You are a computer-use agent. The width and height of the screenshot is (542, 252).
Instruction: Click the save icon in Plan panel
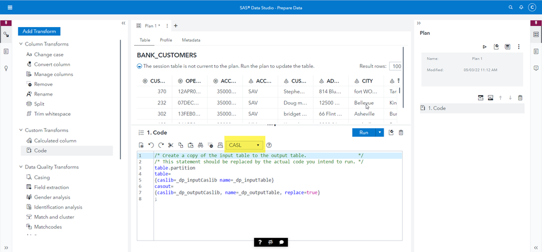(507, 47)
